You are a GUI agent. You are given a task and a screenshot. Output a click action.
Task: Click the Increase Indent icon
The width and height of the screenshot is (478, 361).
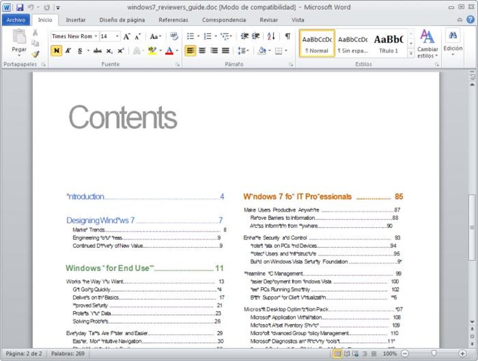255,37
